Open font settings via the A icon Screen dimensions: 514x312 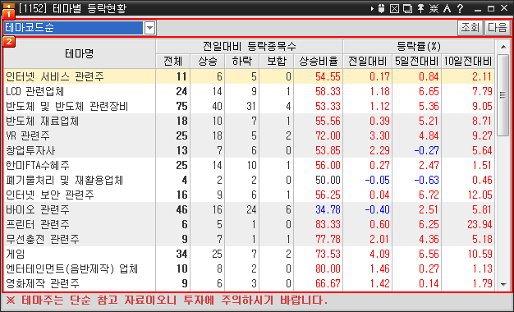(x=447, y=8)
